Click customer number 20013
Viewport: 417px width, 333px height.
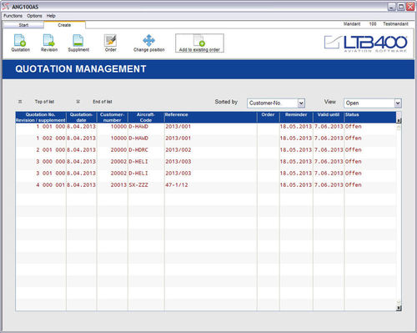point(118,185)
